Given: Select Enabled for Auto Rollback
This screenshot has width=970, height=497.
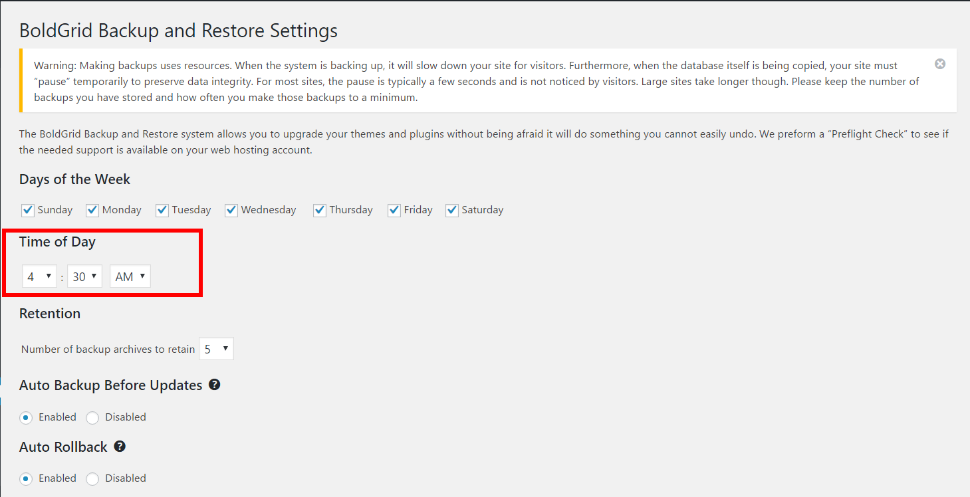Looking at the screenshot, I should [26, 479].
